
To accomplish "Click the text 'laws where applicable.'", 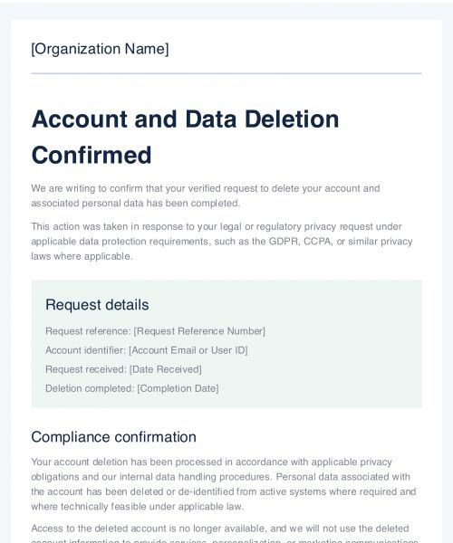I will 82,256.
